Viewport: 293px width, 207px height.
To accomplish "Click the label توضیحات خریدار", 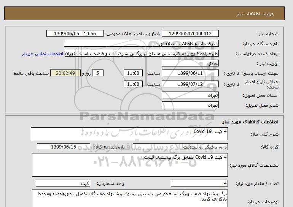I will [263, 202].
